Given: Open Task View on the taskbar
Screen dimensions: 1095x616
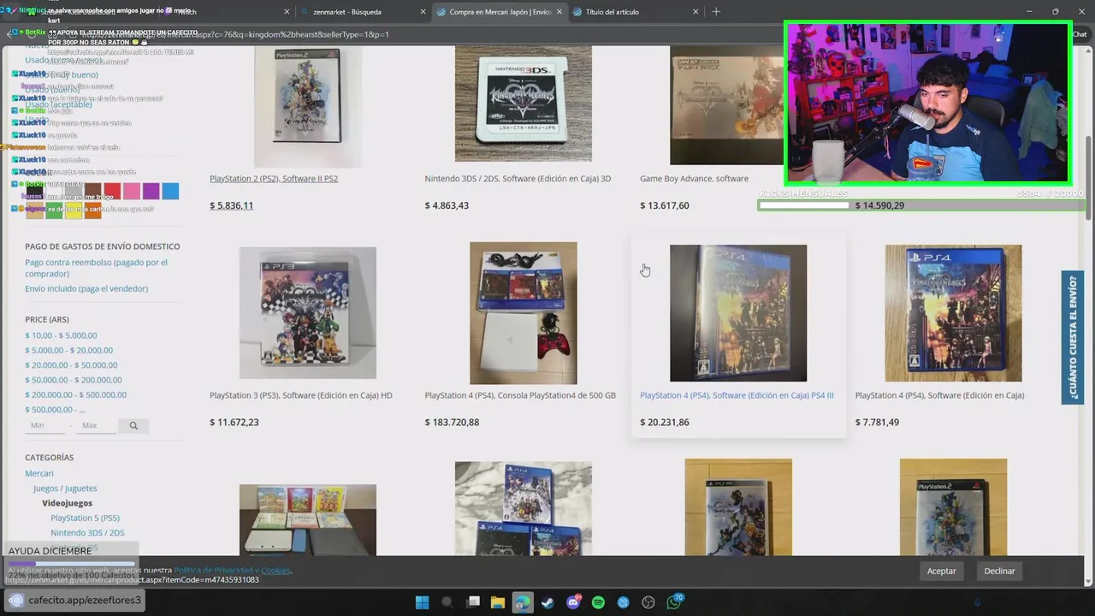Looking at the screenshot, I should [x=473, y=602].
